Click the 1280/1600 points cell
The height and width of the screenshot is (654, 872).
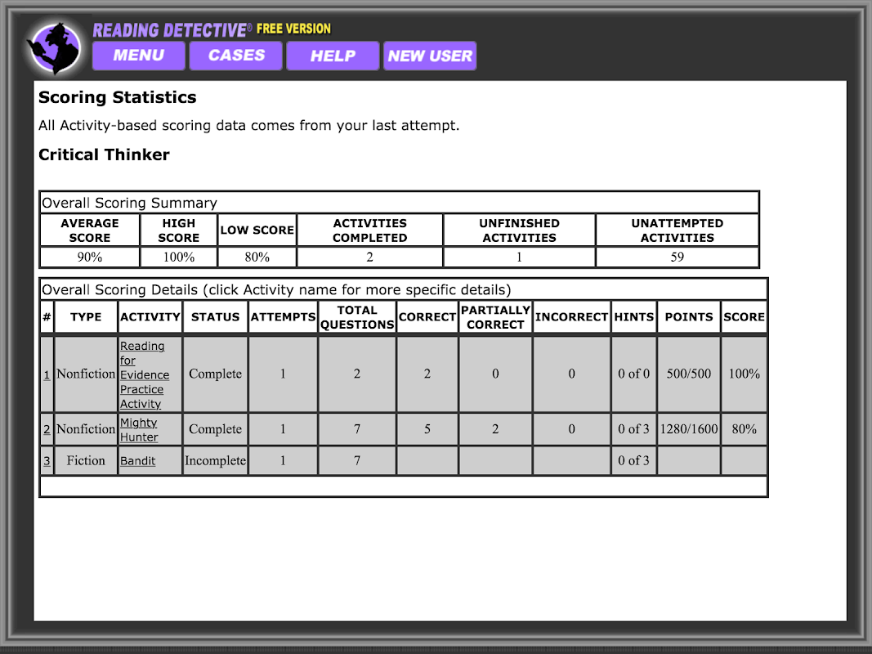click(x=688, y=429)
